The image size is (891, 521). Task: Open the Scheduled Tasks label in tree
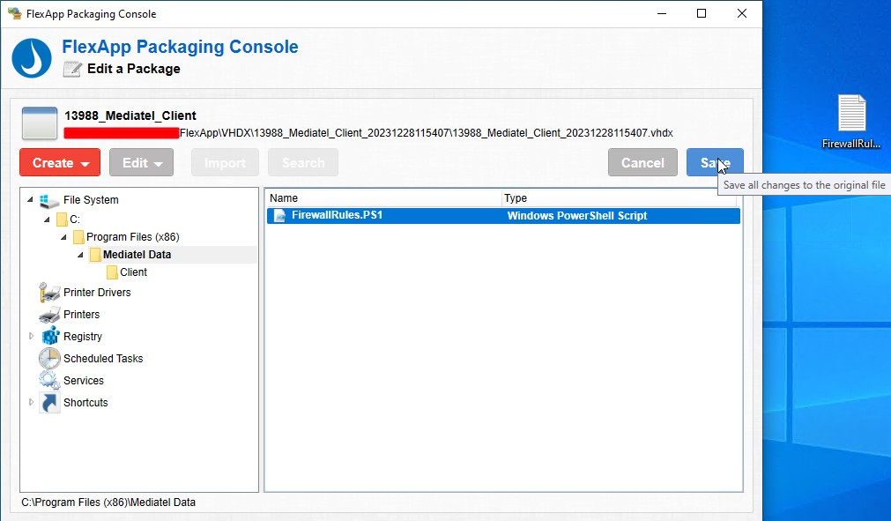click(103, 359)
